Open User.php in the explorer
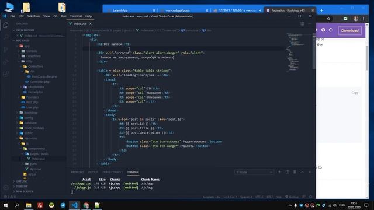Viewport: 374px width, 210px height. tap(32, 107)
